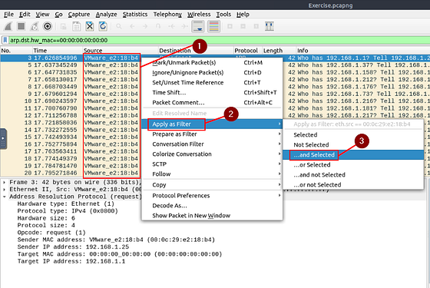Open capture options gear icon
The image size is (430, 288).
(x=48, y=26)
